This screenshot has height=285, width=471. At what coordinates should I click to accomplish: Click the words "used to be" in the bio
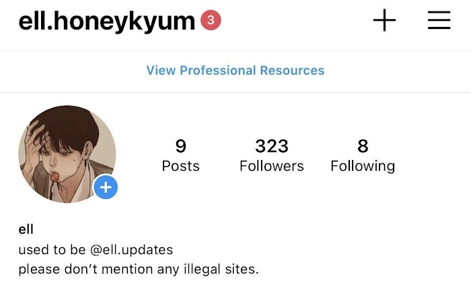click(52, 249)
